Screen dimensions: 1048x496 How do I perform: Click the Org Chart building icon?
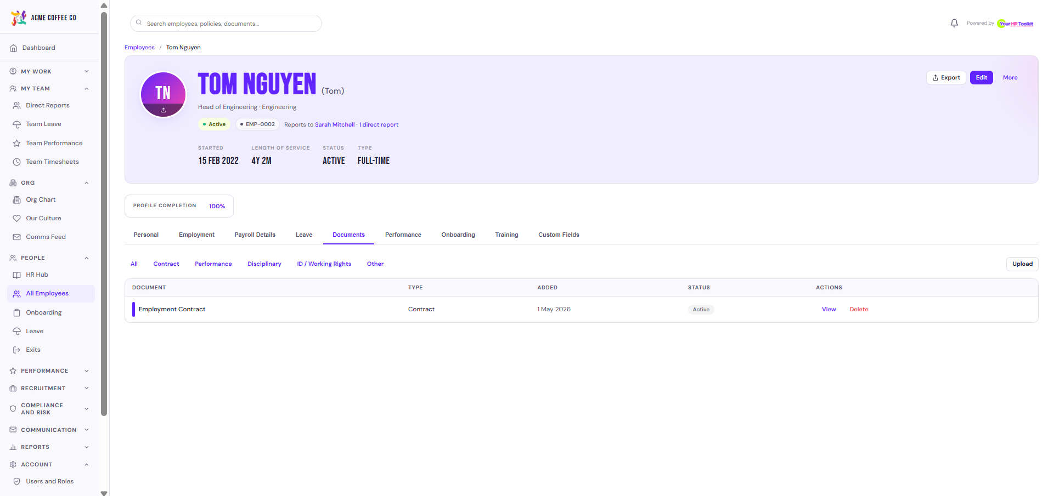(x=16, y=200)
